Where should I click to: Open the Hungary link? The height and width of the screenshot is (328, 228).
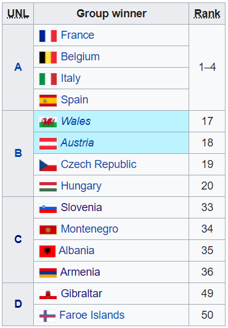[x=81, y=186]
